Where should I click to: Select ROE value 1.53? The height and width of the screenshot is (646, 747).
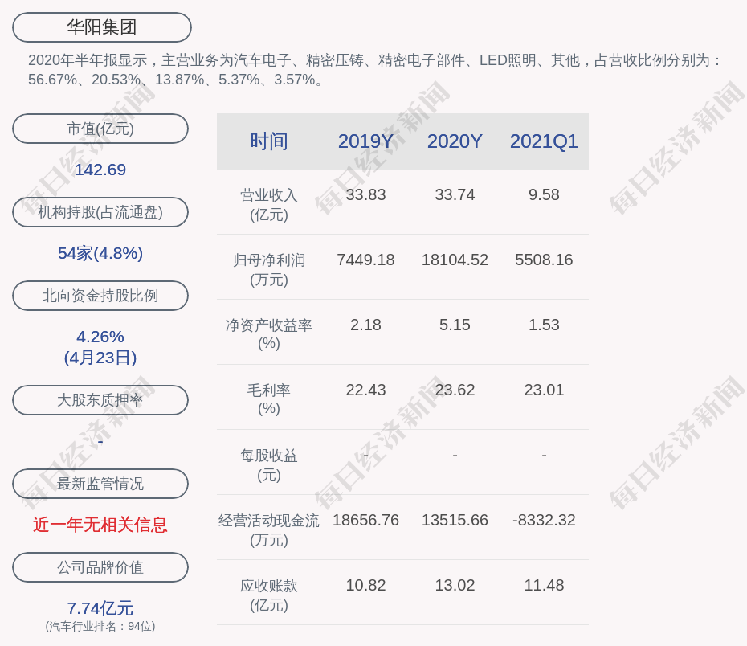tap(544, 325)
